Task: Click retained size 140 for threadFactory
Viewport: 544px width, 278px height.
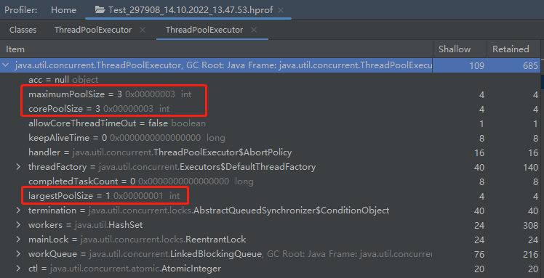Action: point(530,167)
